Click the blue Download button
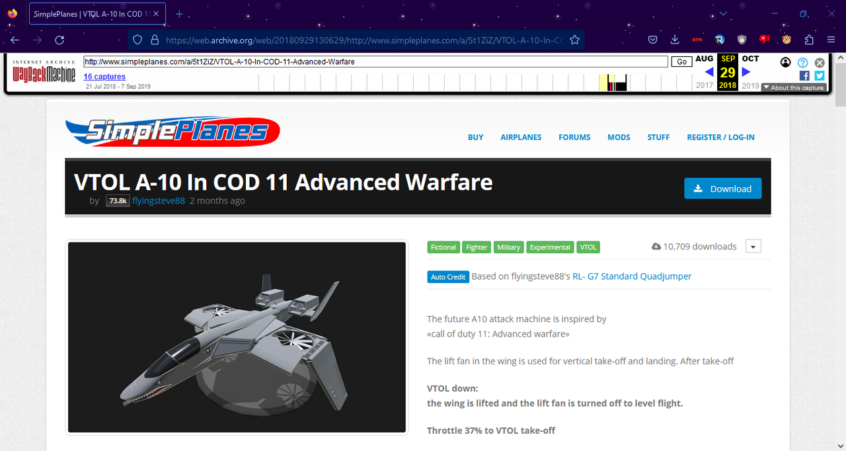The height and width of the screenshot is (451, 846). 722,188
